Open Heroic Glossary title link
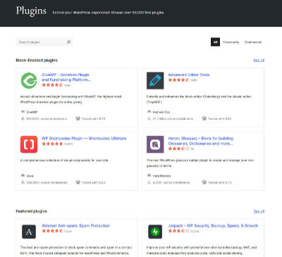Screen dimensions: 282x257 point(201,141)
